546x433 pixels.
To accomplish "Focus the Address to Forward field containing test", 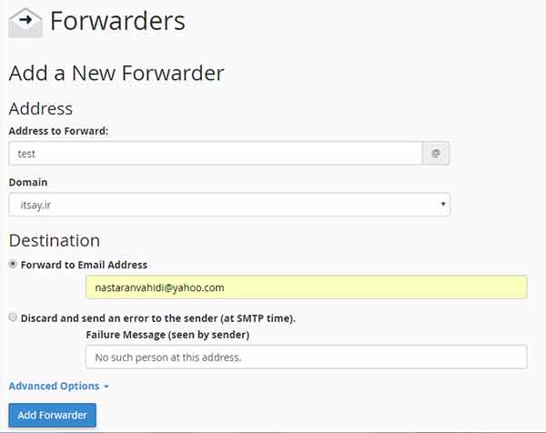I will pos(216,153).
